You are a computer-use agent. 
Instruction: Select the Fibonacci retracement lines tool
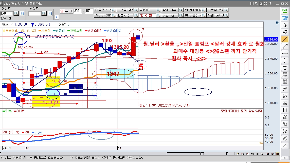pyautogui.click(x=285, y=103)
